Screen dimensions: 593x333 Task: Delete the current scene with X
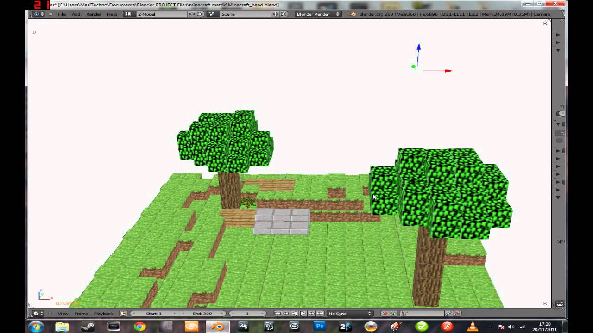point(284,14)
